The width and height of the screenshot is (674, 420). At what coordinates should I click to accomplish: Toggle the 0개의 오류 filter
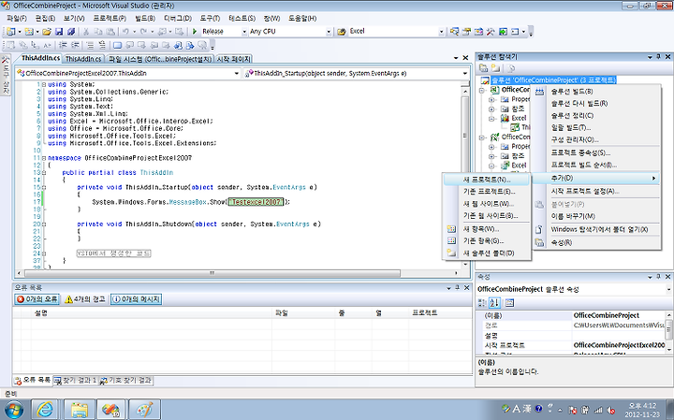tap(37, 299)
